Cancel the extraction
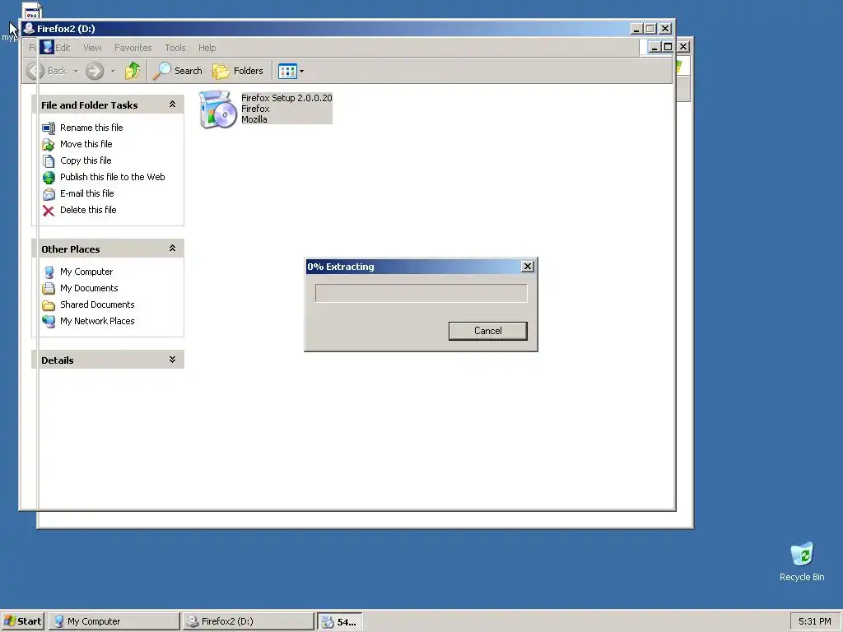This screenshot has width=843, height=632. click(x=487, y=331)
